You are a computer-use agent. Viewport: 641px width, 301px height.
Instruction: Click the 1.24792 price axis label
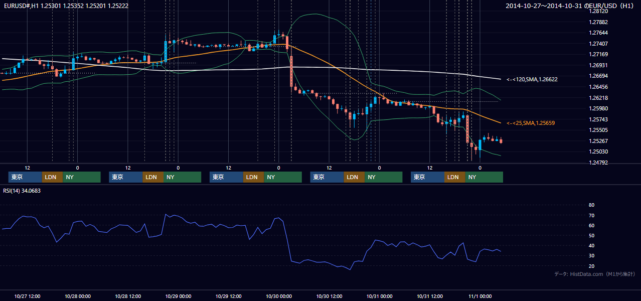tap(598, 163)
